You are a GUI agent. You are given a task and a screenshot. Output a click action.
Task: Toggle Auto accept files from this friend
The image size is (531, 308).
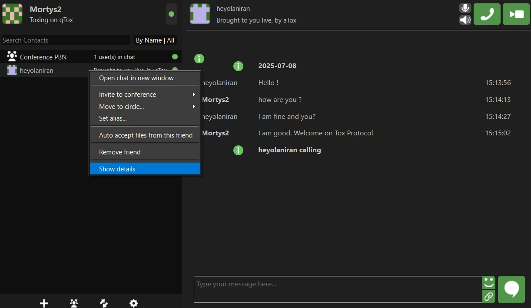point(145,135)
